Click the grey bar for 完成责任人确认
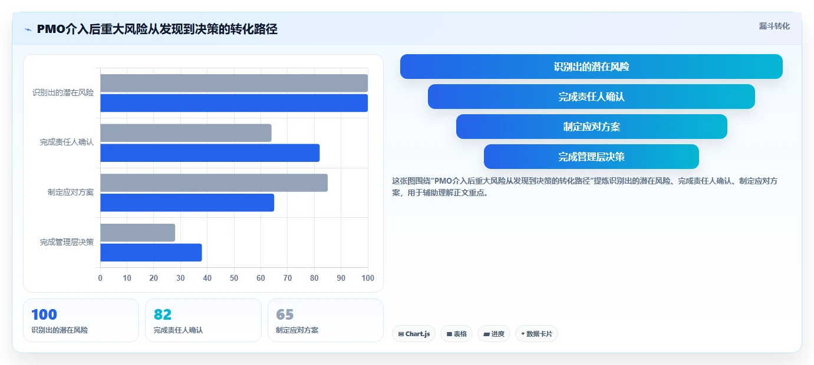The width and height of the screenshot is (814, 365). (x=186, y=133)
